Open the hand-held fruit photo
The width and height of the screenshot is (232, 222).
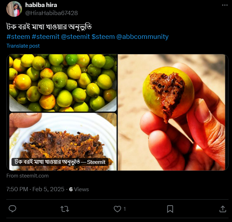(173, 112)
